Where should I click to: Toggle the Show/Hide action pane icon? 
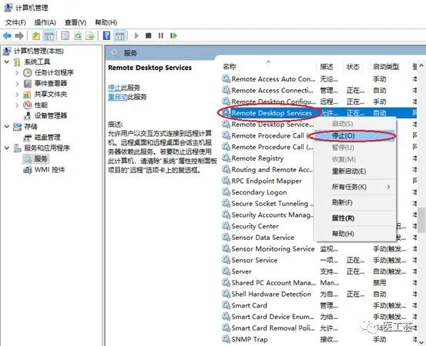pyautogui.click(x=120, y=35)
